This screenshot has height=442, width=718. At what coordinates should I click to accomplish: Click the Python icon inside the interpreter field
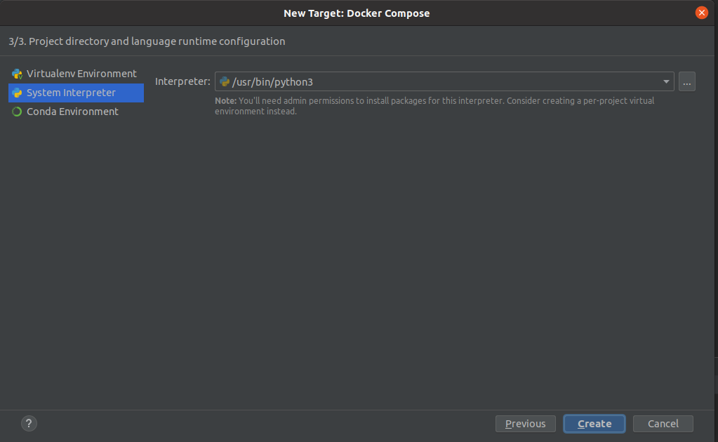(225, 81)
